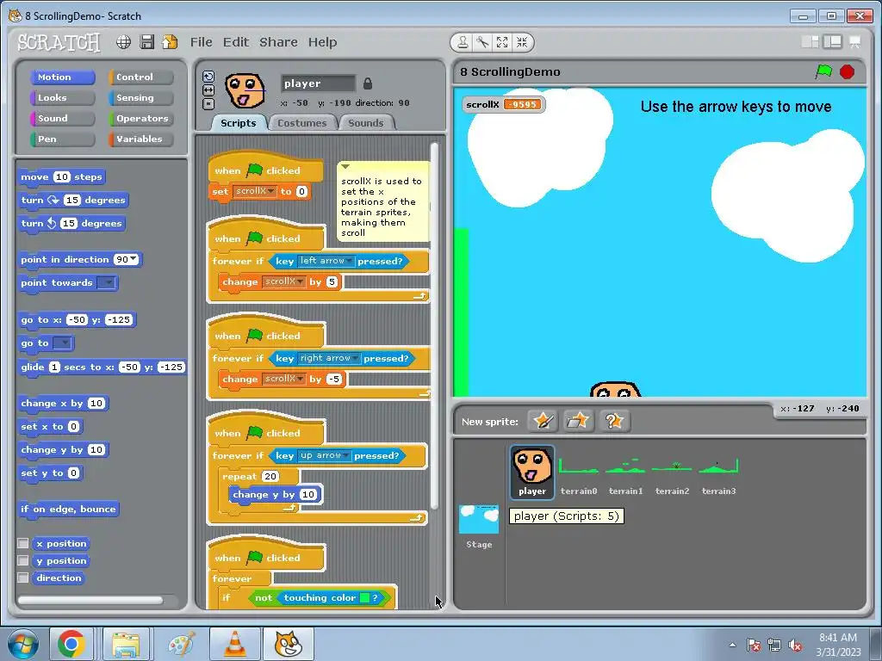This screenshot has width=882, height=661.
Task: Select the Sound block category
Action: 62,119
